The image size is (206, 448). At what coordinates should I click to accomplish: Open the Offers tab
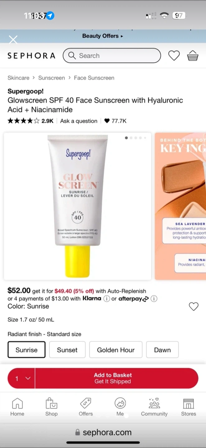pyautogui.click(x=86, y=407)
